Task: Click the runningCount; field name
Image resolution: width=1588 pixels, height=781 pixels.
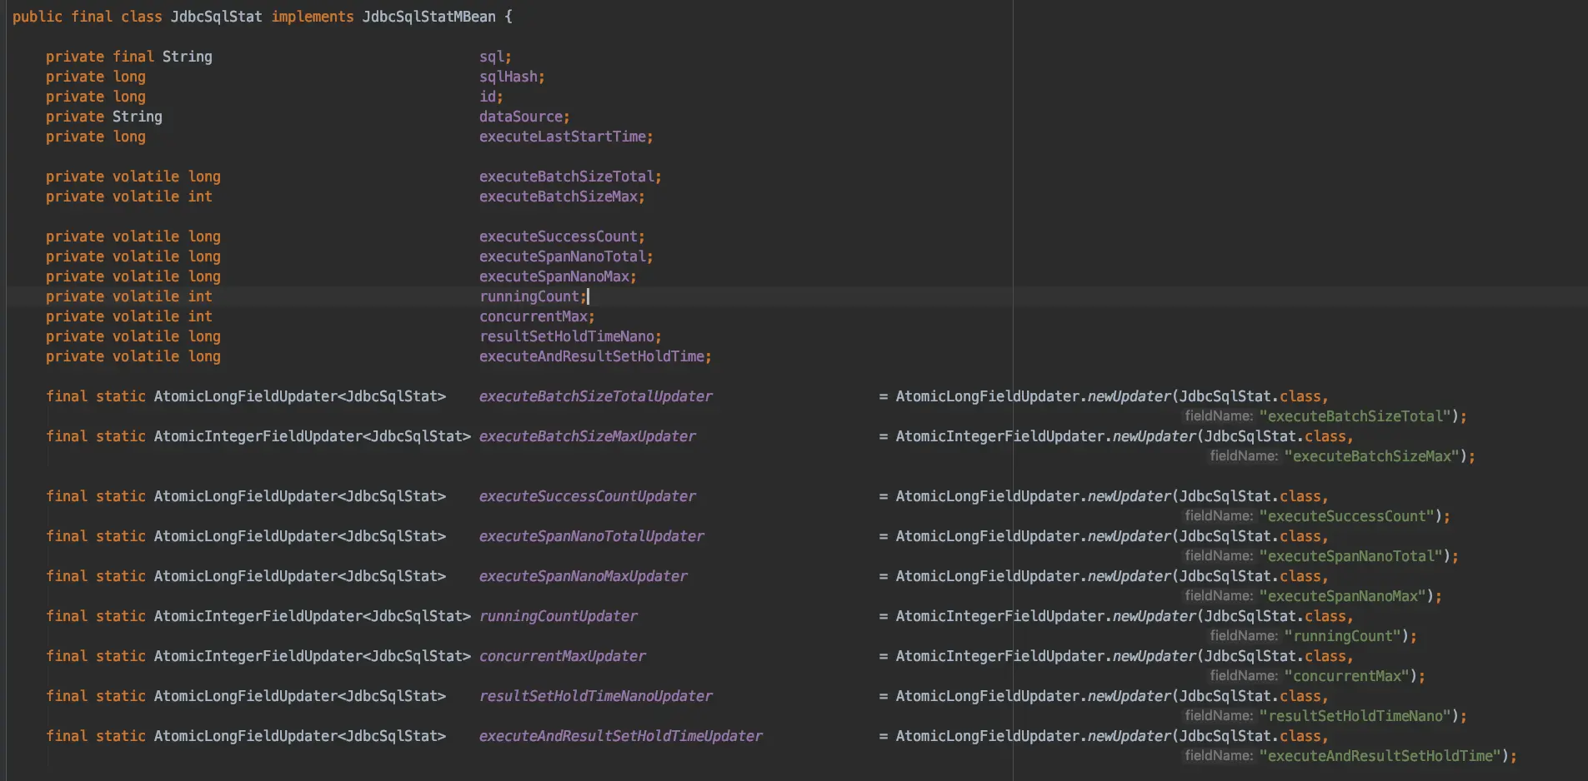Action: click(x=533, y=296)
